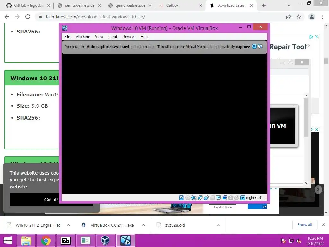Open VirtualBox Manager cube icon on taskbar
329x247 pixels.
[x=105, y=241]
